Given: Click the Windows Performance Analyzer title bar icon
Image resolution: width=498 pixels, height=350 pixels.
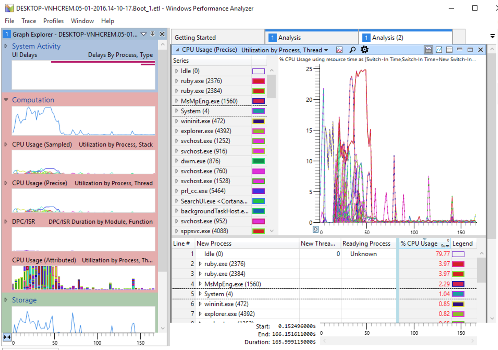Looking at the screenshot, I should click(9, 8).
